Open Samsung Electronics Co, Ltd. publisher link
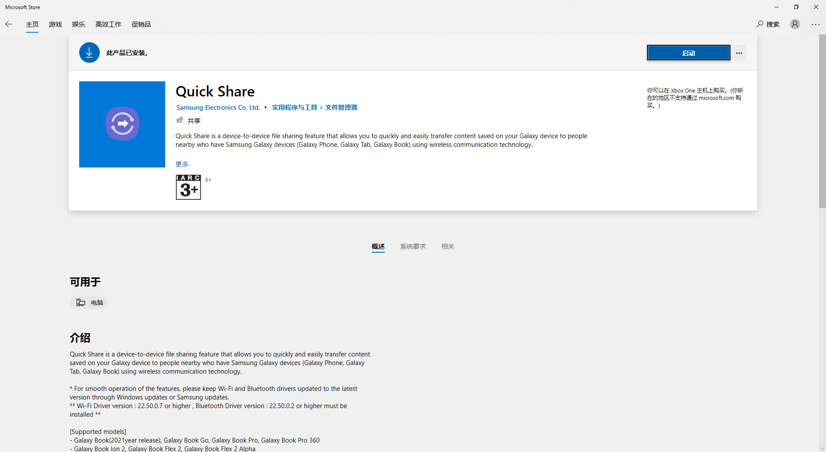 218,108
